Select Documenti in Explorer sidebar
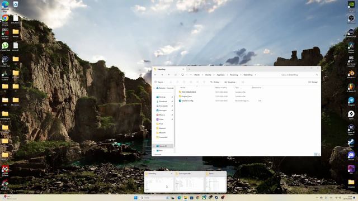The width and height of the screenshot is (358, 201). pyautogui.click(x=163, y=106)
